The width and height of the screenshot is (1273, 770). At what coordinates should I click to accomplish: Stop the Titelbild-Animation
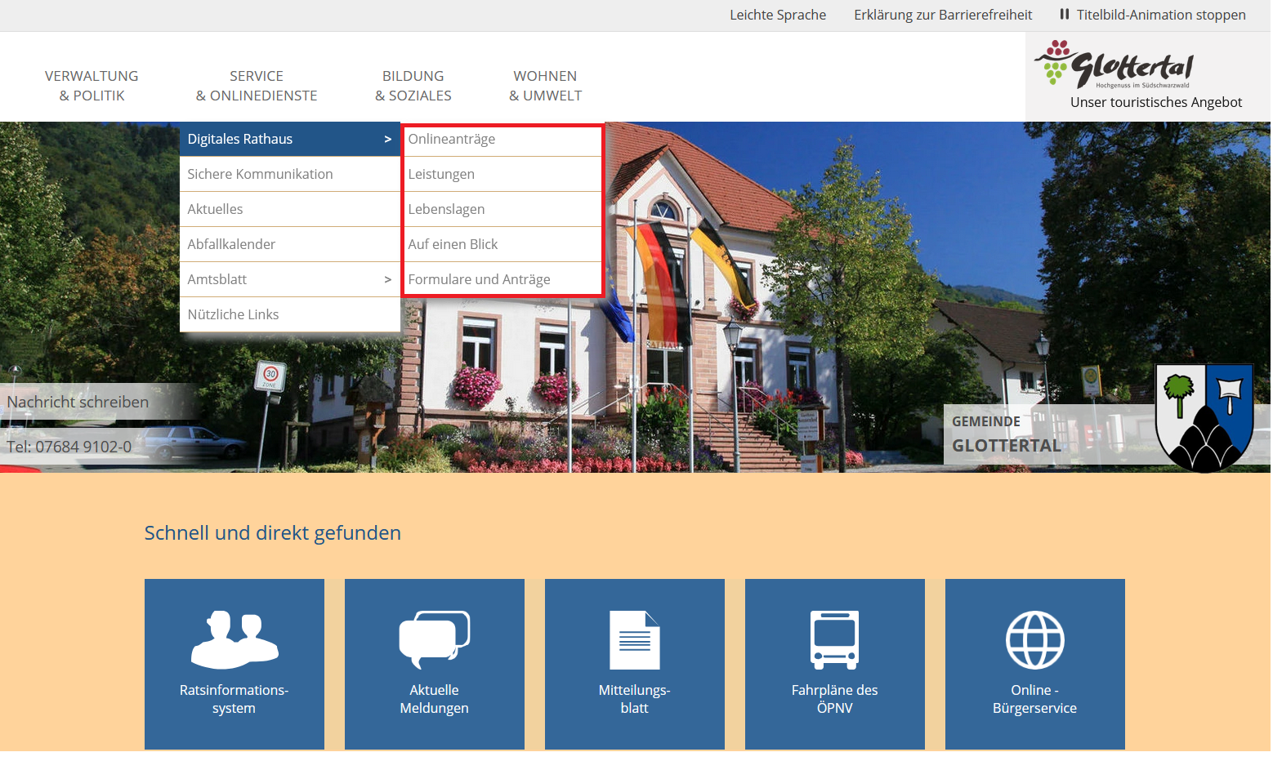click(1160, 15)
